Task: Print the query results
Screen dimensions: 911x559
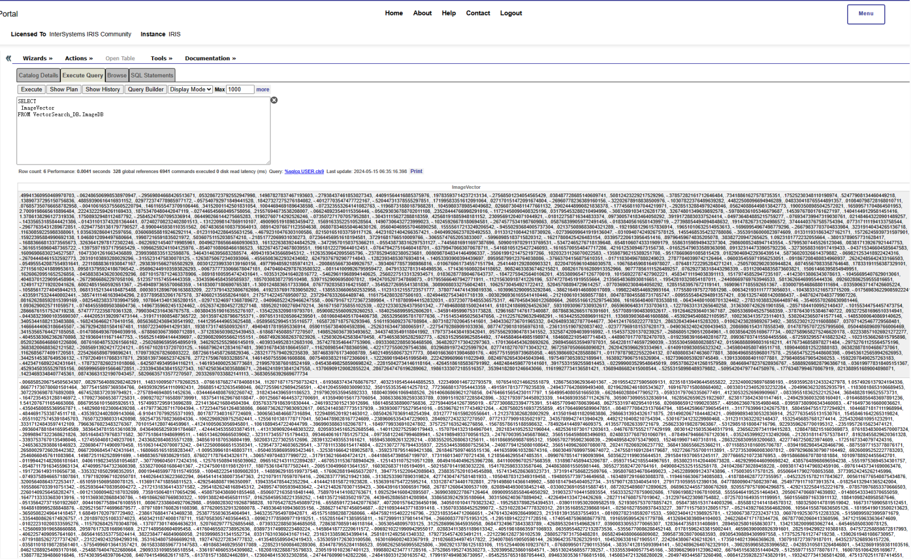Action: 416,171
